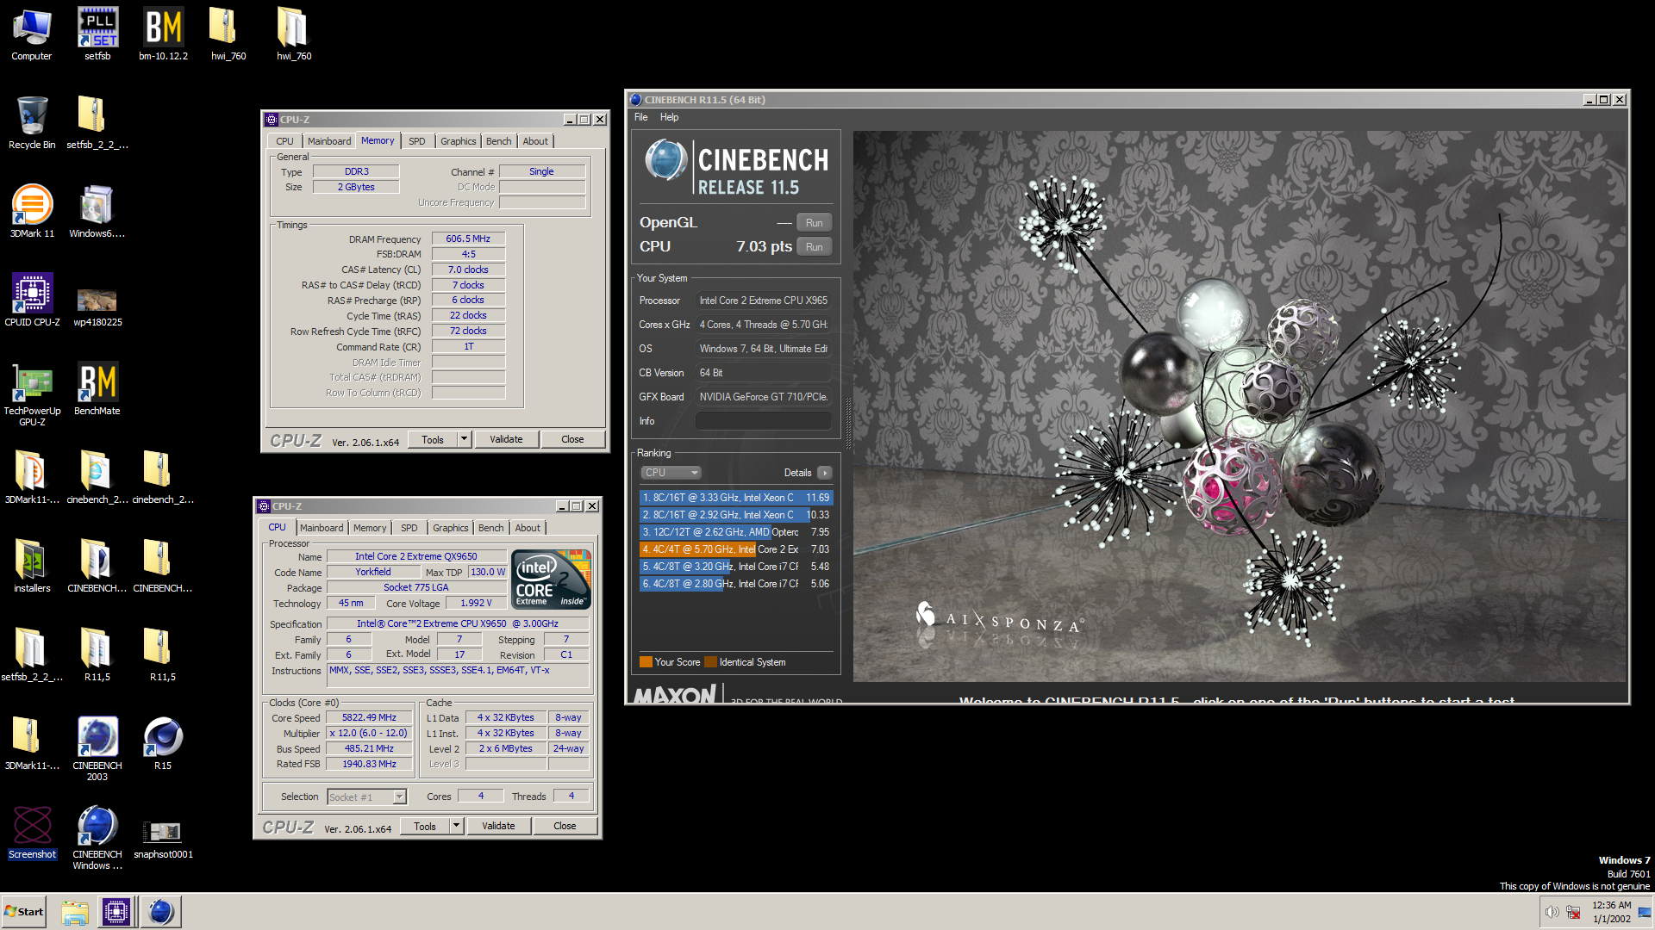Viewport: 1655px width, 930px height.
Task: Click Validate in the upper CPU-Z window
Action: click(507, 439)
